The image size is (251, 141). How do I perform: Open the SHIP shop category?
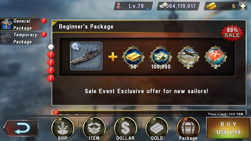pyautogui.click(x=63, y=129)
